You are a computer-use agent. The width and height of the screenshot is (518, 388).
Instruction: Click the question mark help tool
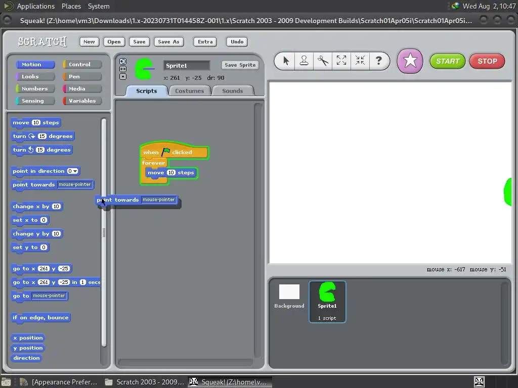[378, 61]
